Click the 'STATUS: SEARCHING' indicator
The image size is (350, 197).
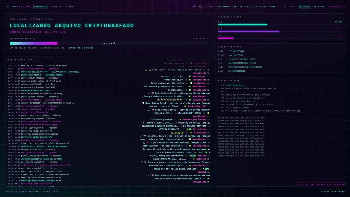pos(333,192)
